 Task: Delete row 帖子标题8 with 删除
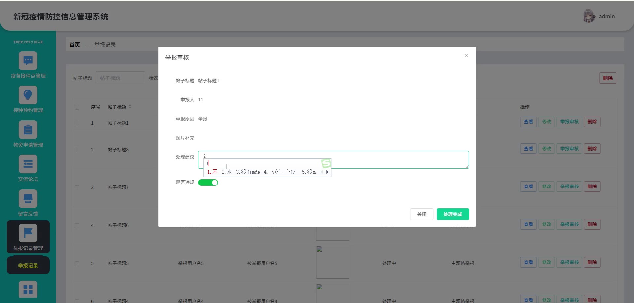point(592,149)
